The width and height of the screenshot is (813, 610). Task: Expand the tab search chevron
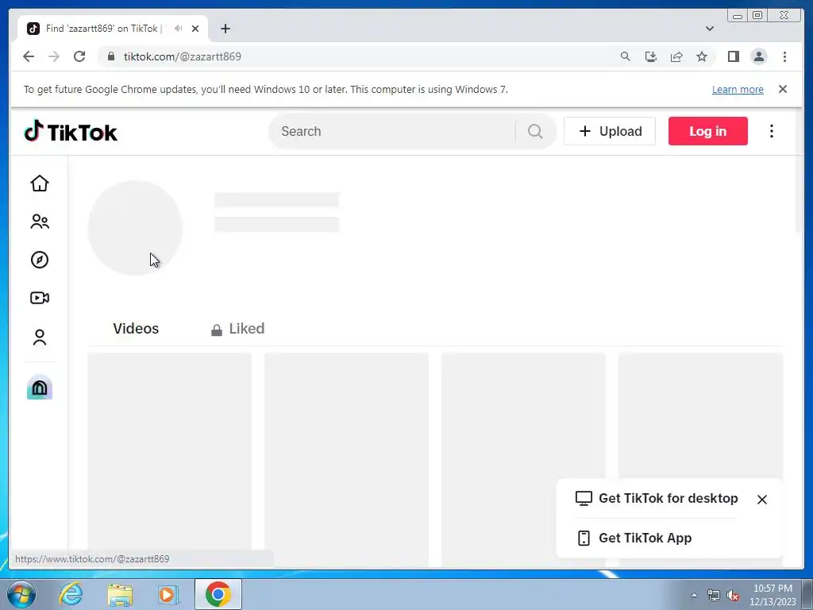coord(710,29)
